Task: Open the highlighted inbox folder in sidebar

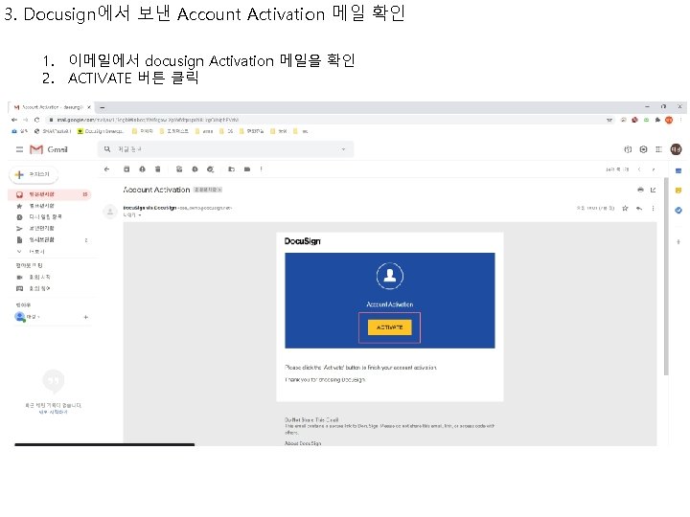Action: click(49, 194)
